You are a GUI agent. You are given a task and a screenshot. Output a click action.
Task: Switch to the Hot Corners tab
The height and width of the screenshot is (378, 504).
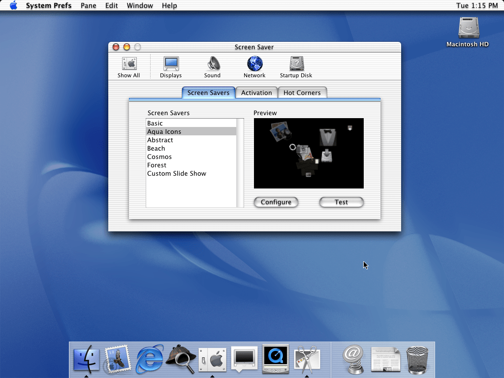[302, 93]
